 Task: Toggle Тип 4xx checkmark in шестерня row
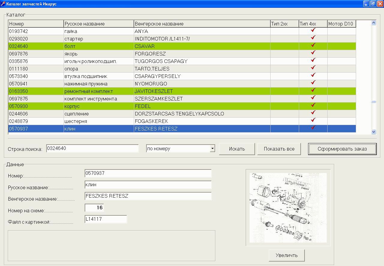coord(313,120)
